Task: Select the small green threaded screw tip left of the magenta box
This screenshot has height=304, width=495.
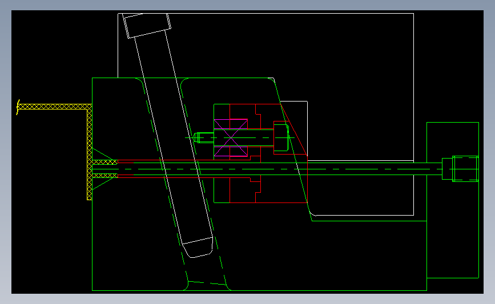Action: point(203,138)
